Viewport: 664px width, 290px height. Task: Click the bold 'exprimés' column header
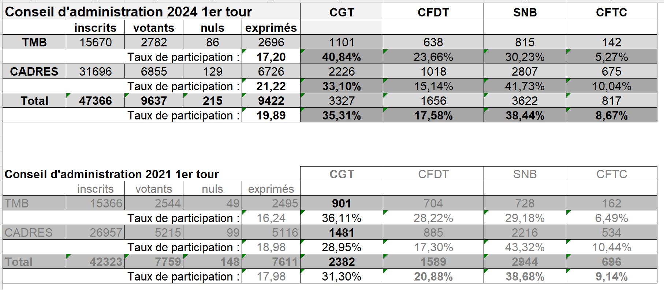[x=271, y=28]
